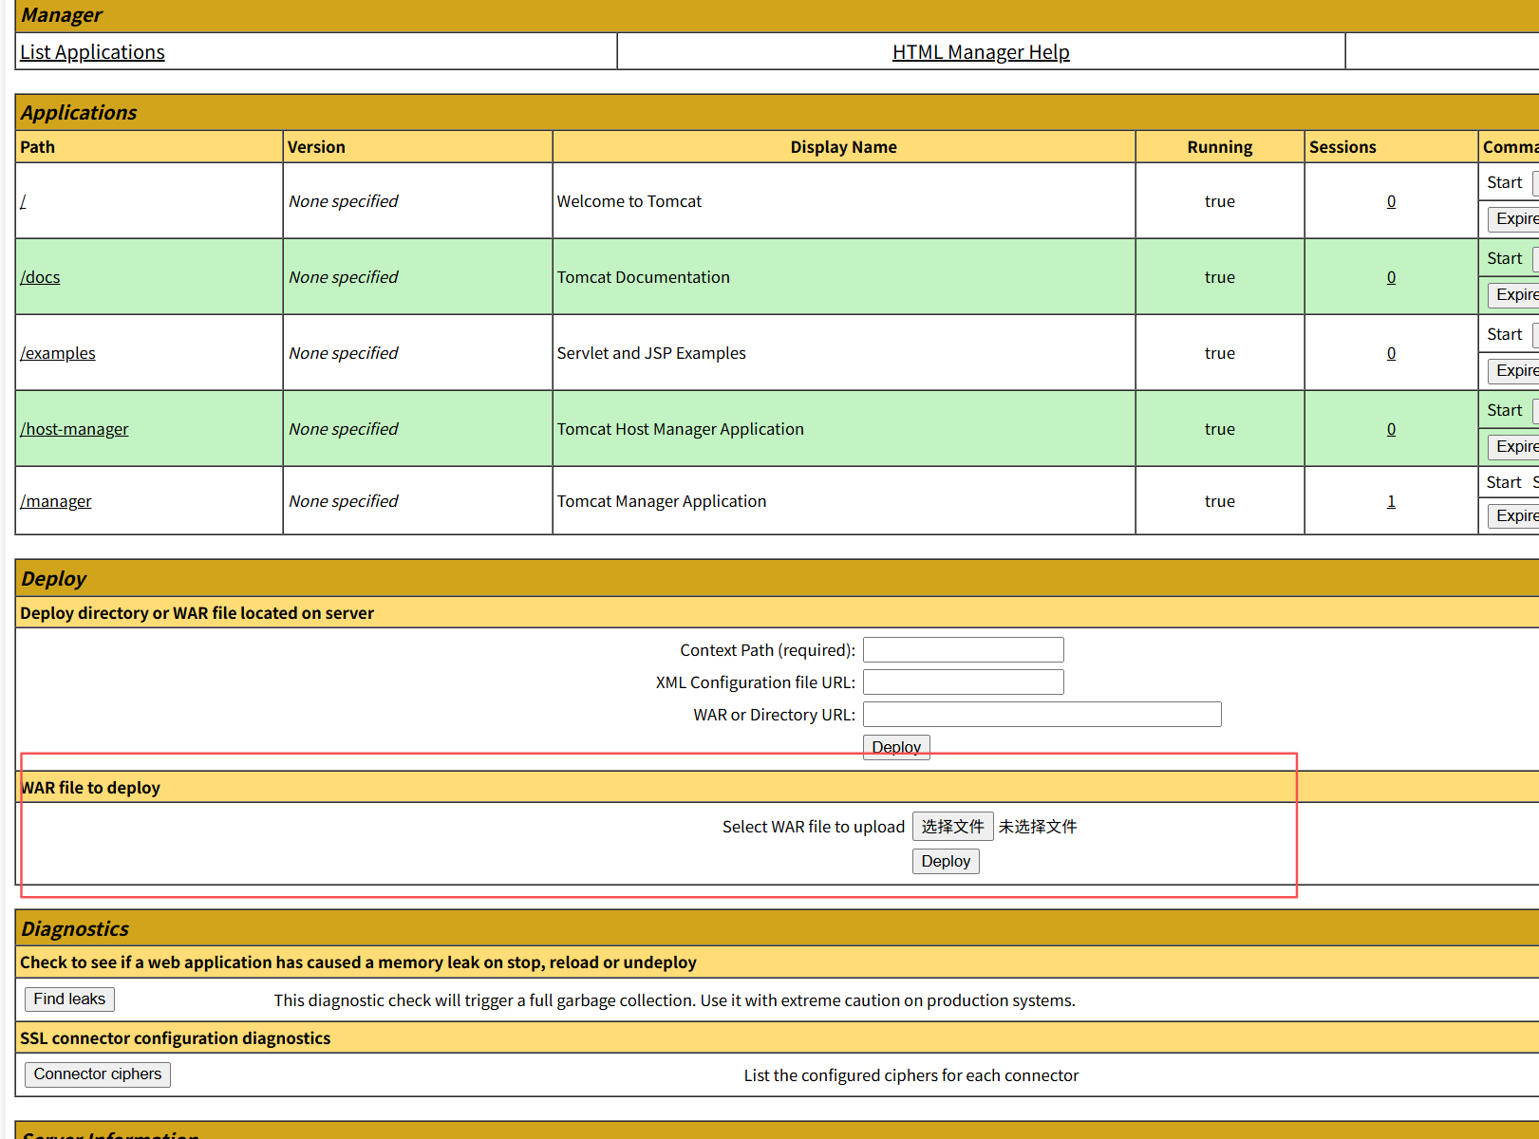The height and width of the screenshot is (1139, 1539).
Task: Click the "Running" column header
Action: pyautogui.click(x=1220, y=147)
